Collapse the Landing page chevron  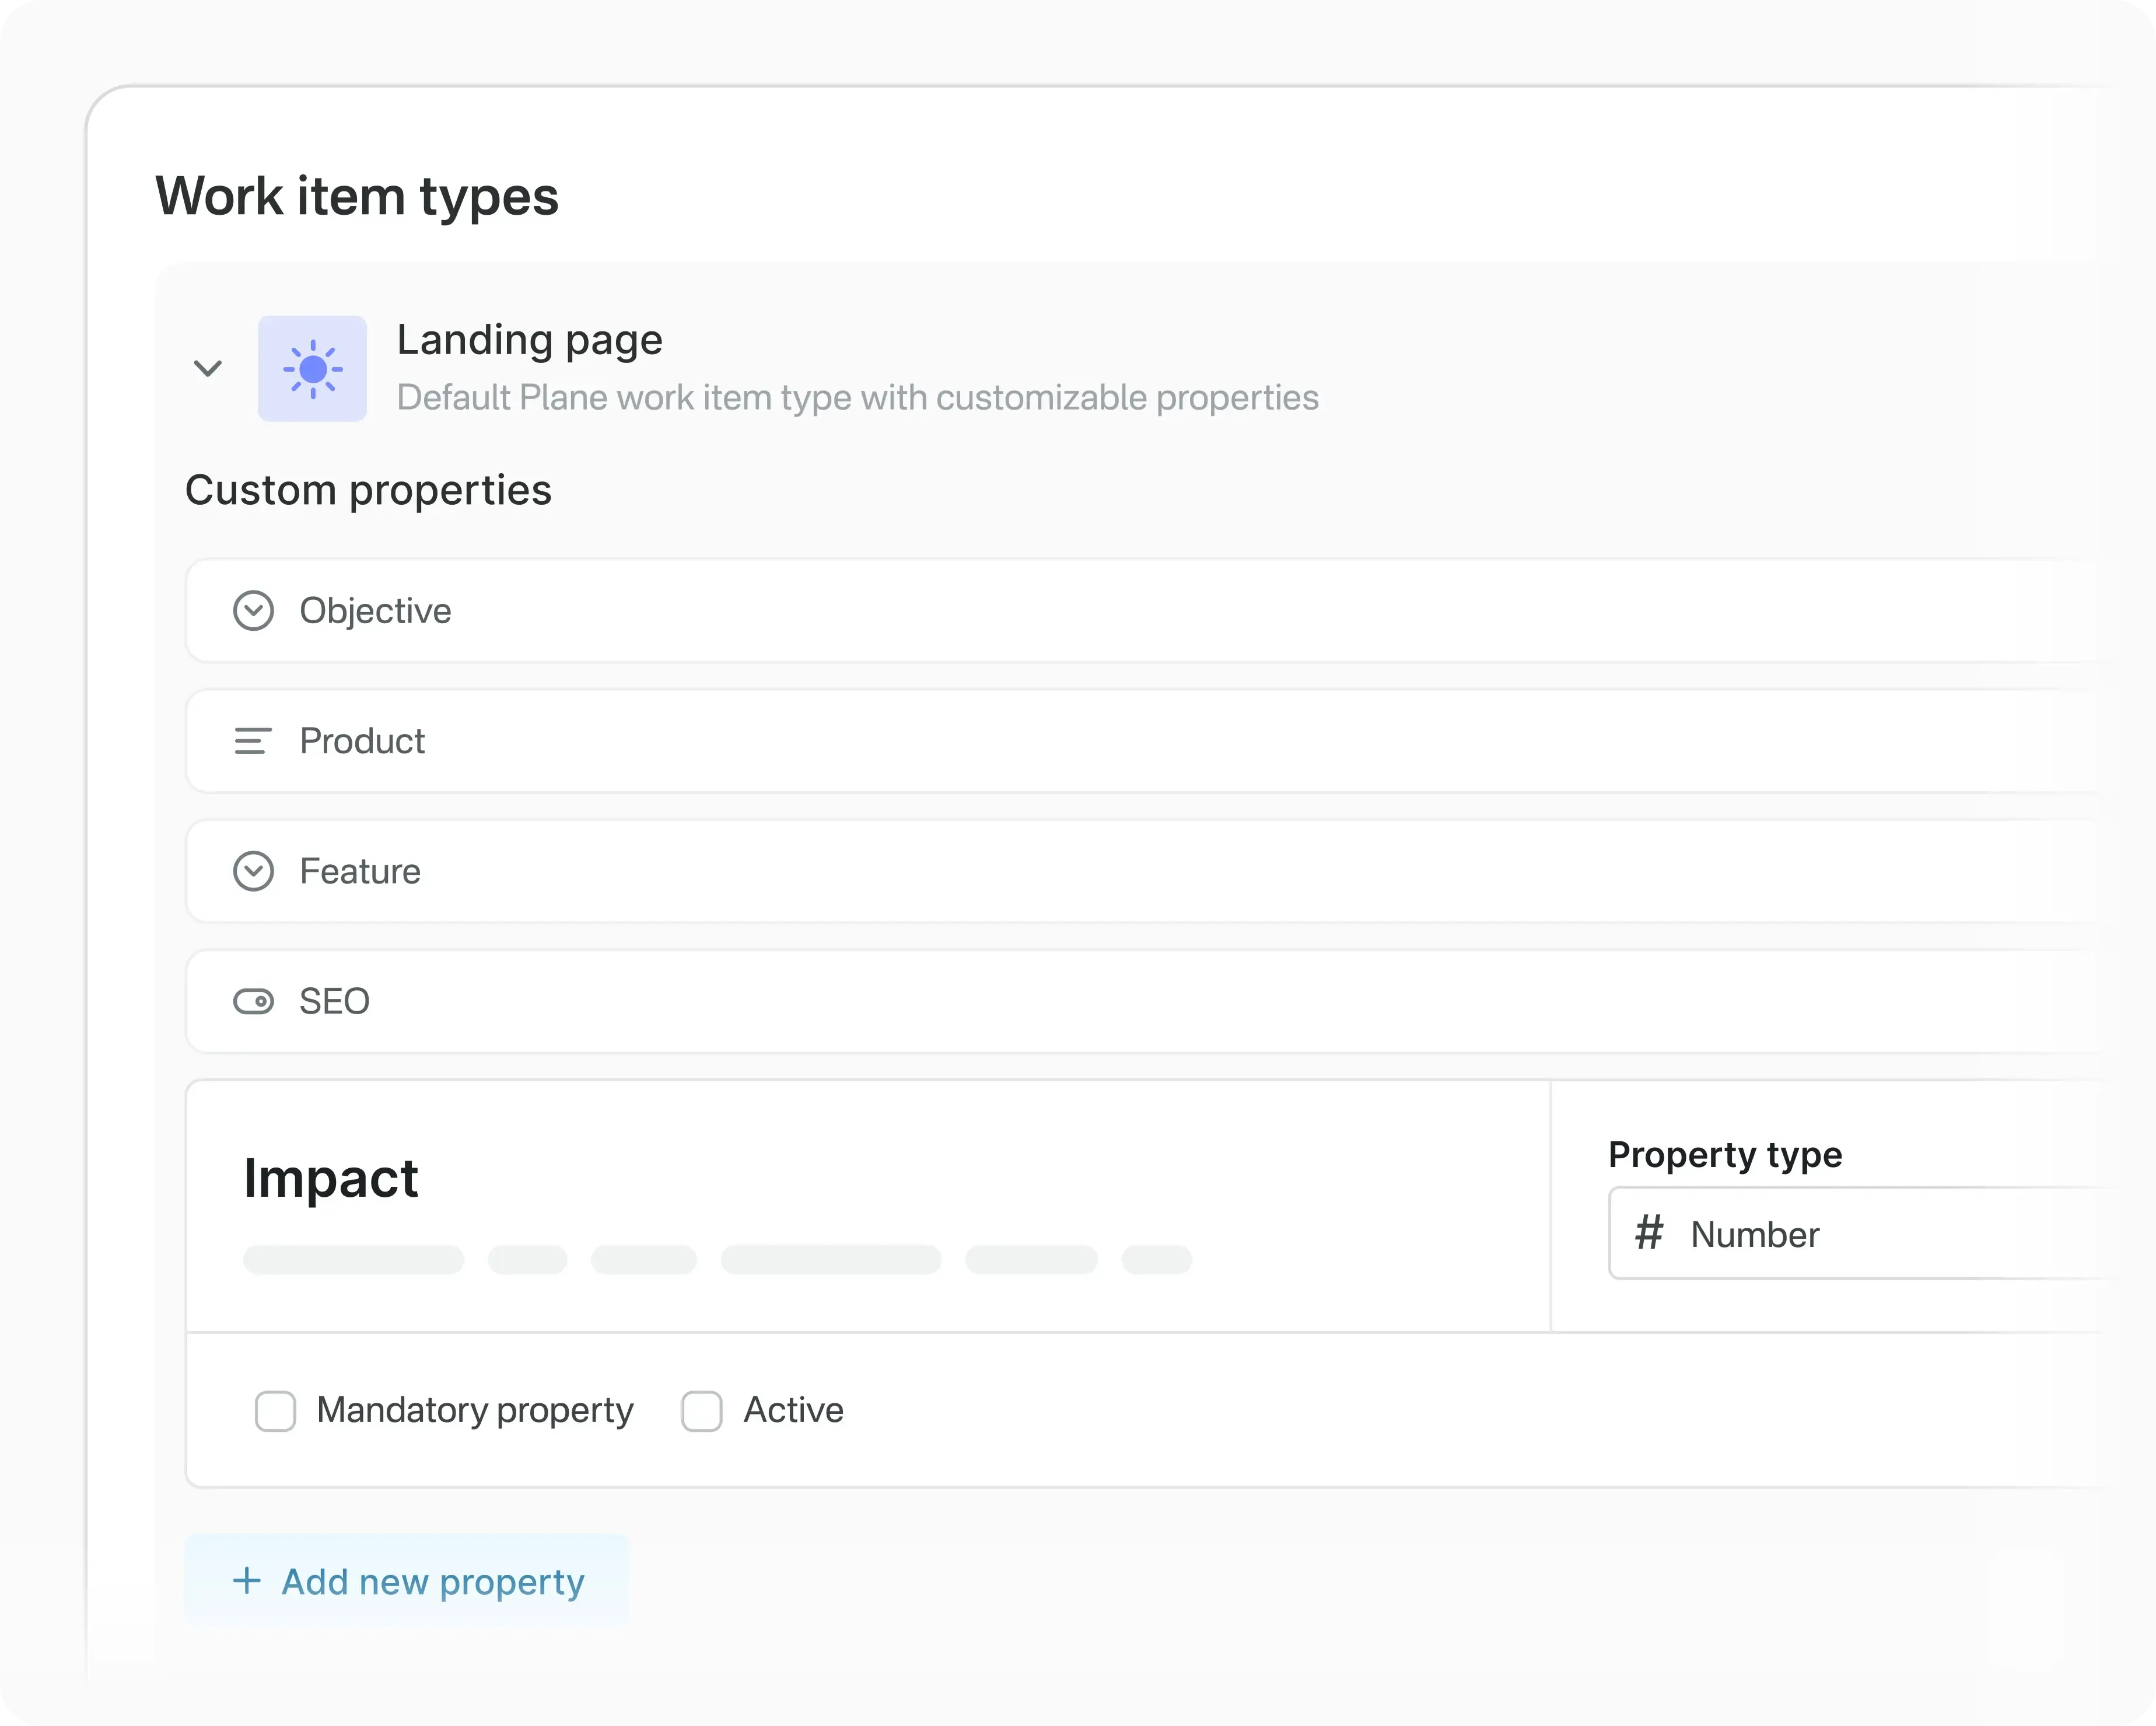click(x=207, y=368)
